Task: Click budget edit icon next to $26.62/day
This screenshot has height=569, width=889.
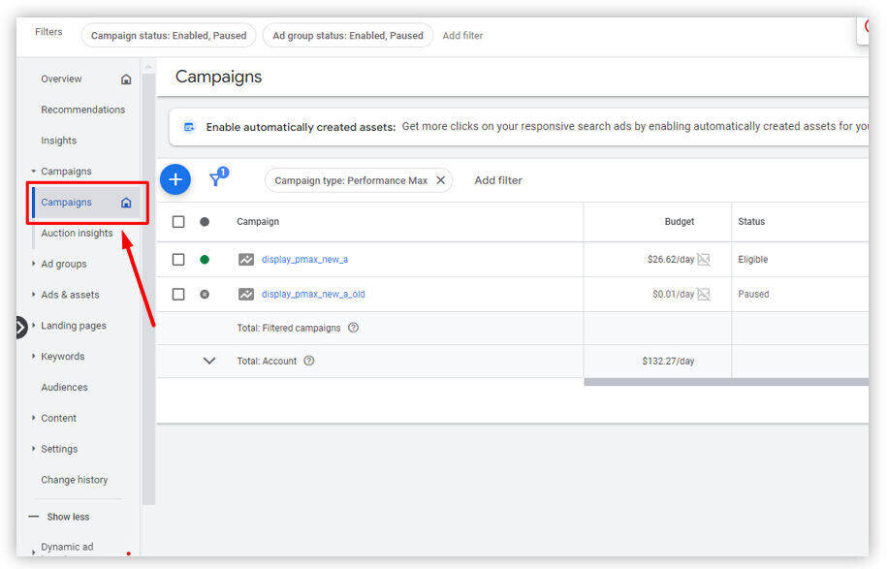Action: pos(704,260)
